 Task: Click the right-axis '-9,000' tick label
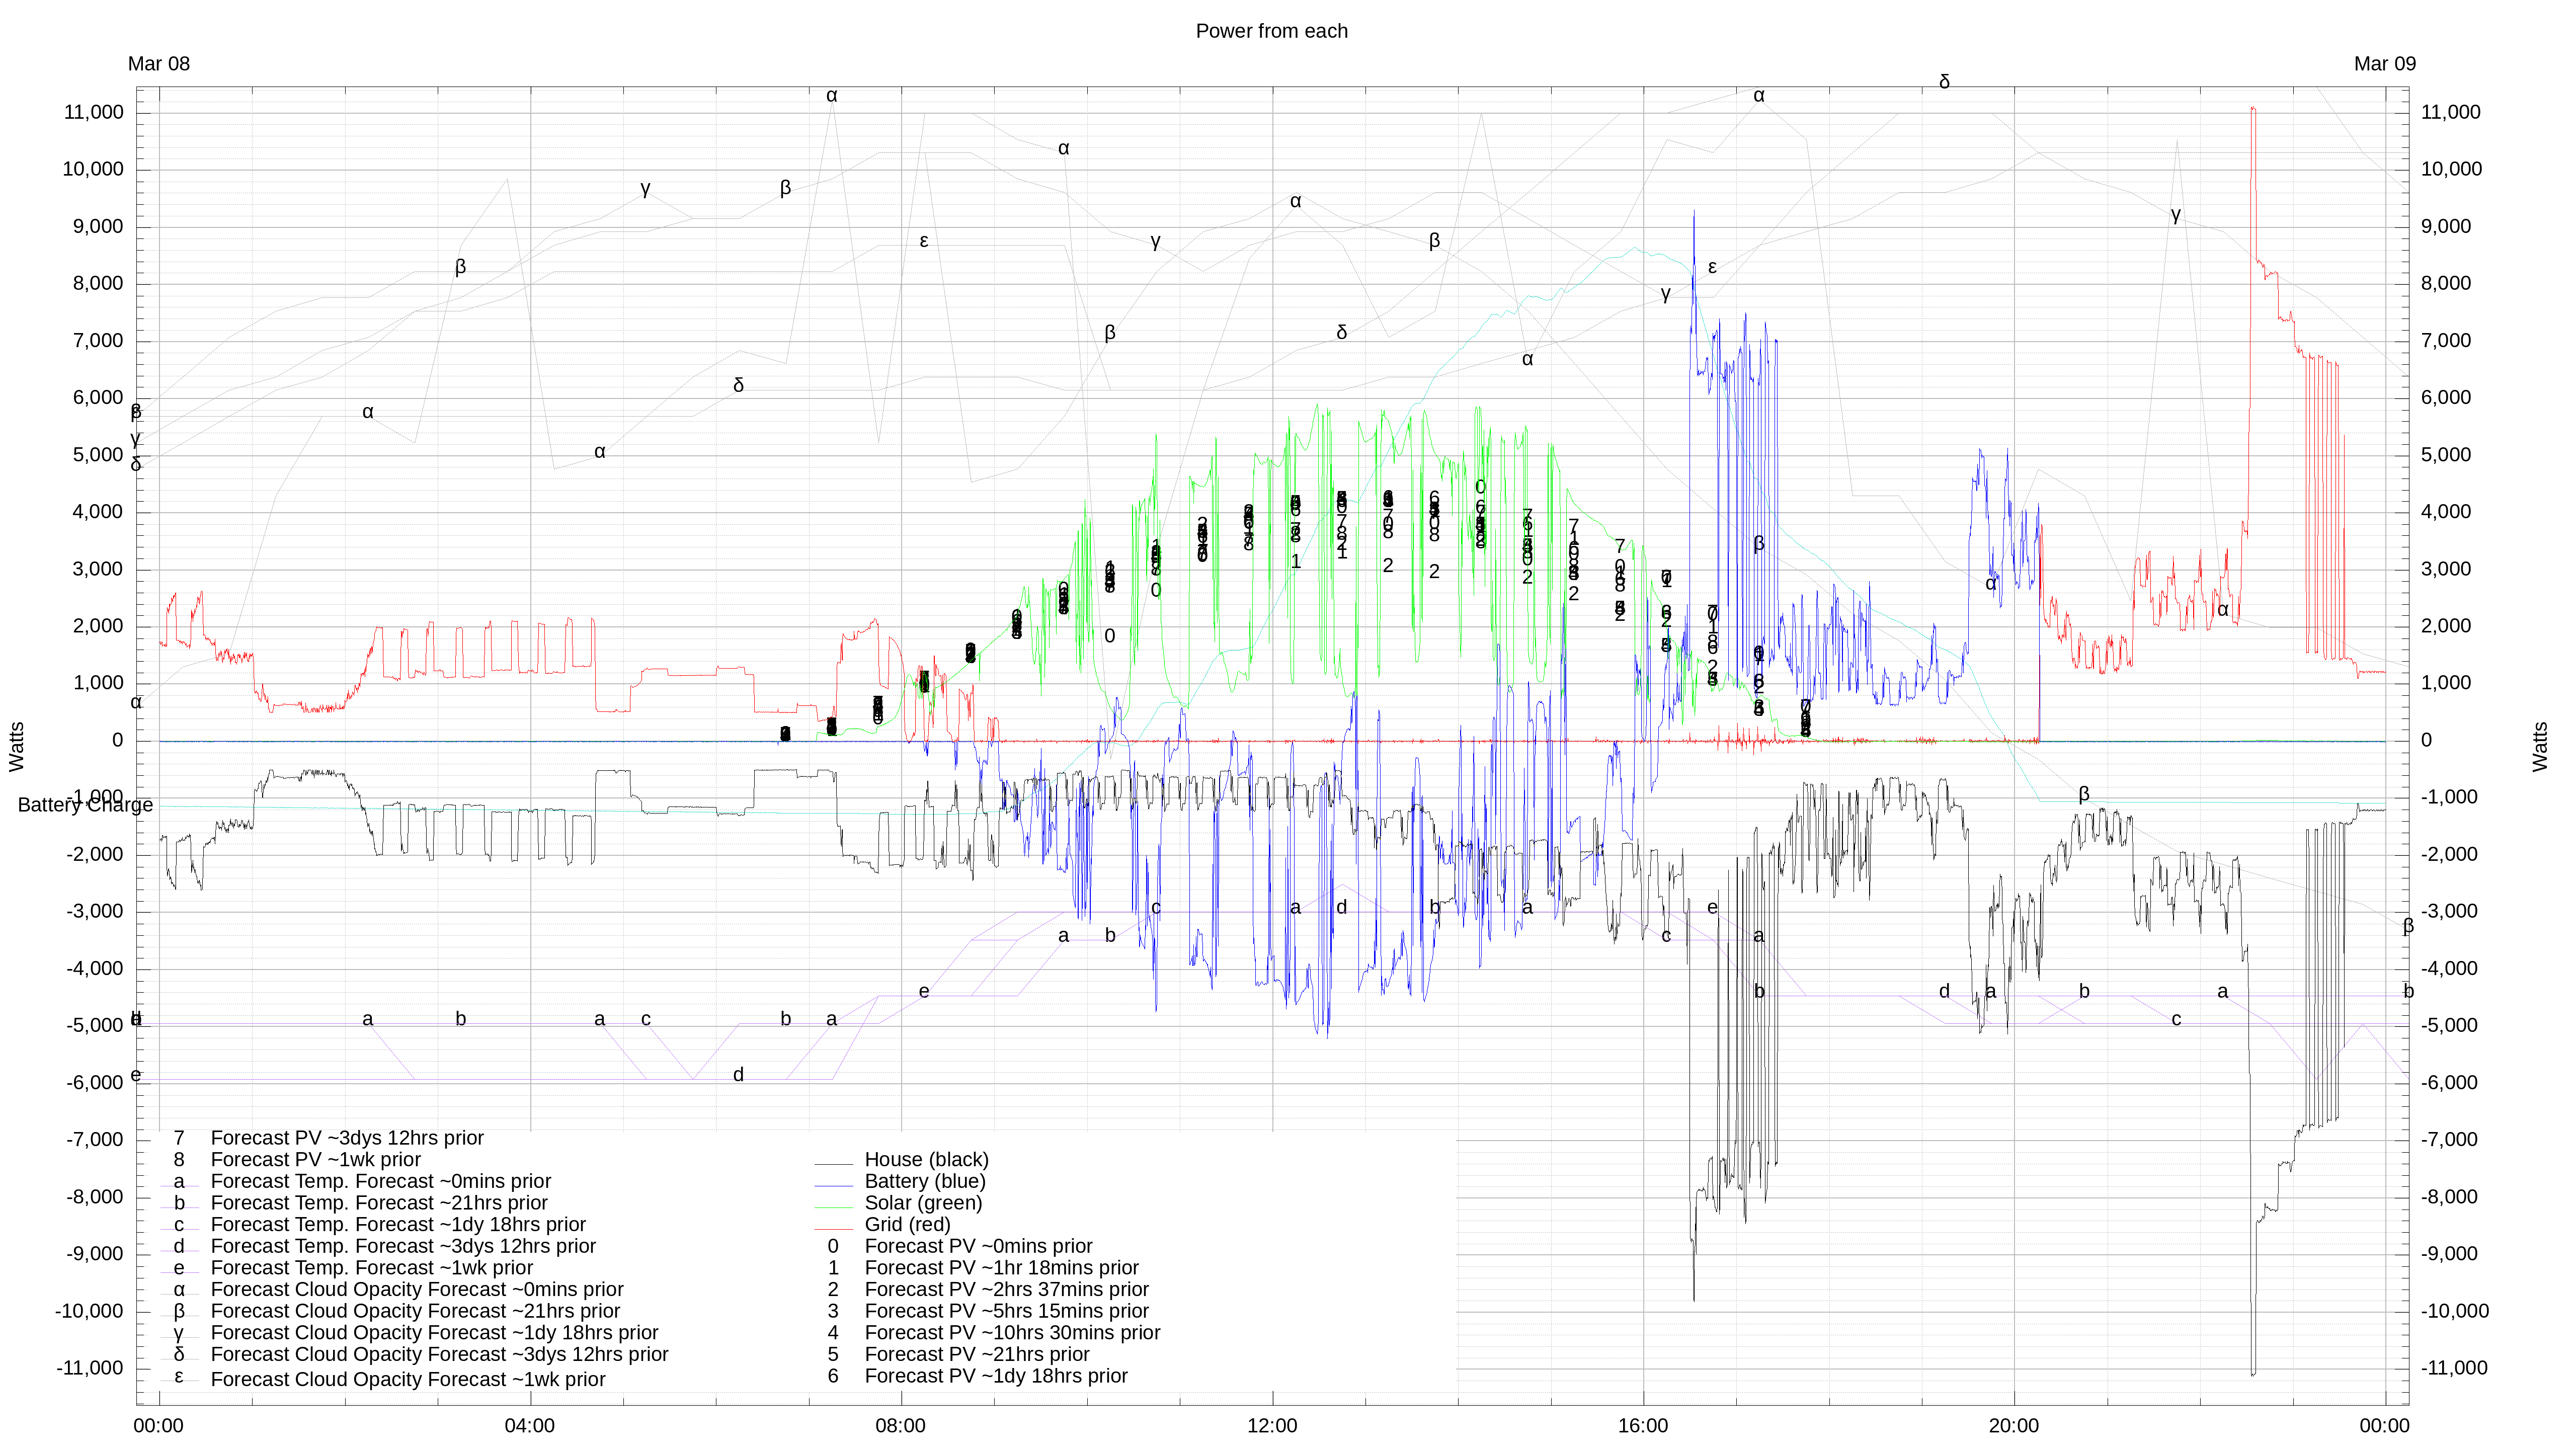tap(2450, 1254)
